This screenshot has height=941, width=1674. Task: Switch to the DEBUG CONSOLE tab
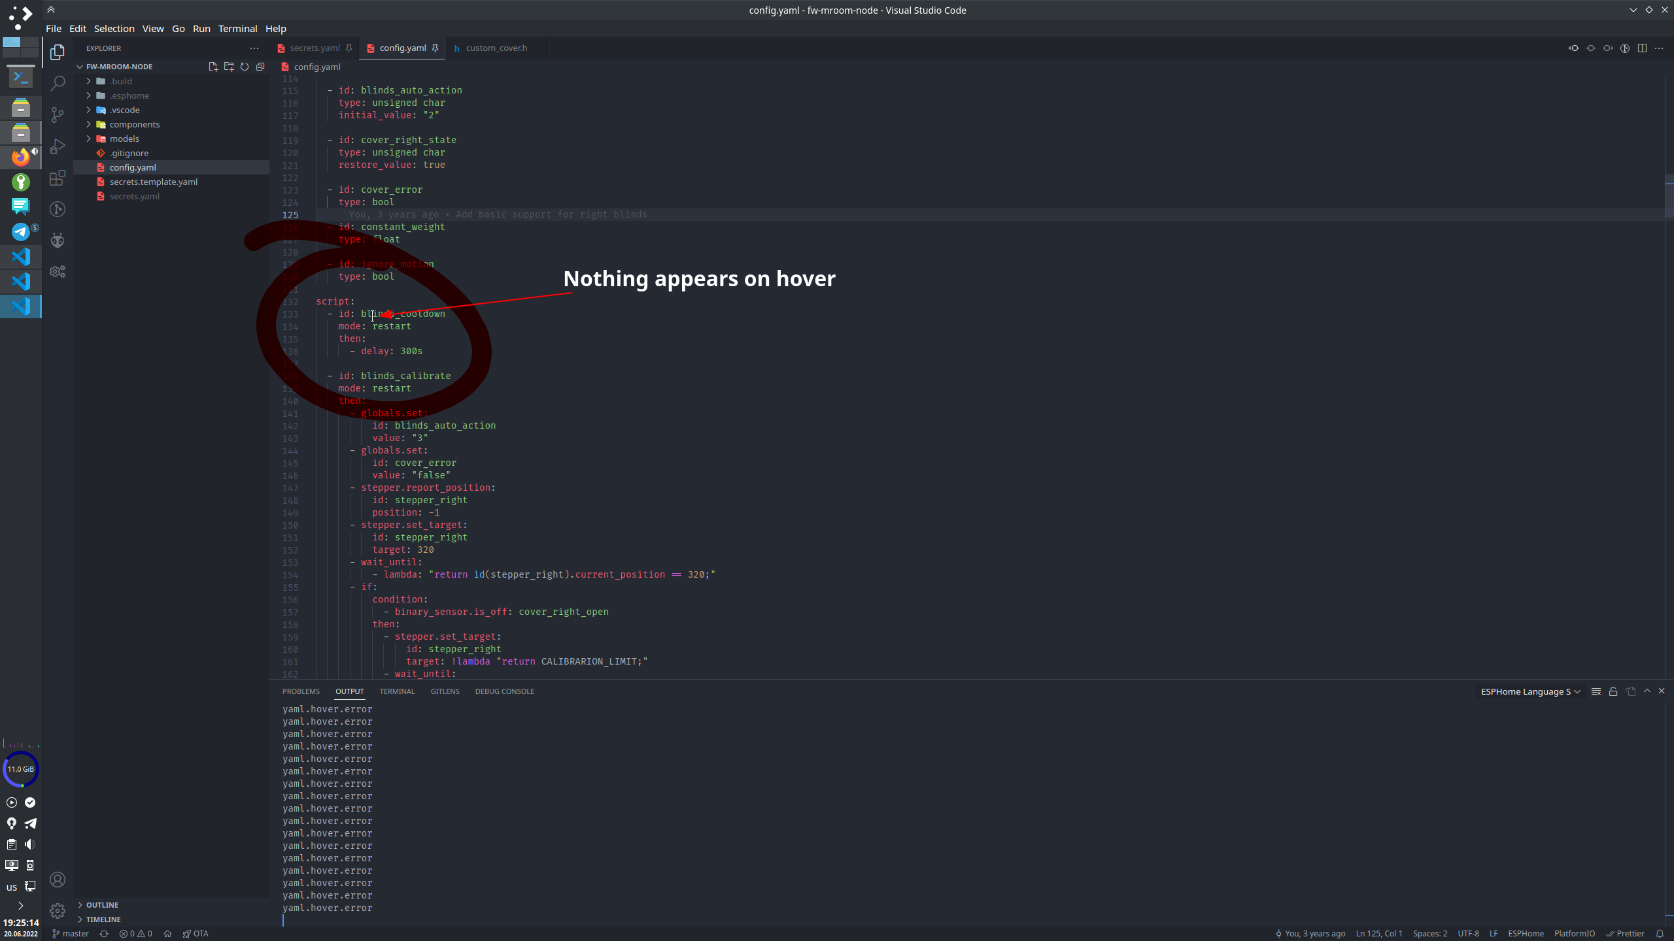[x=505, y=691]
